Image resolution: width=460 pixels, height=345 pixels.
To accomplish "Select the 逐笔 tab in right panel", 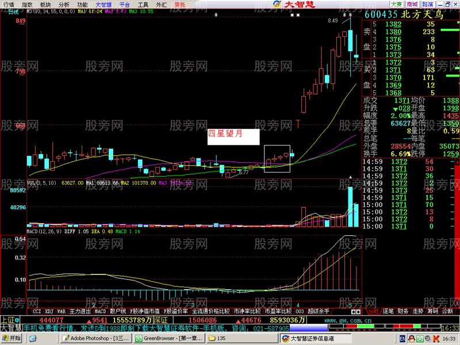I will coord(388,311).
